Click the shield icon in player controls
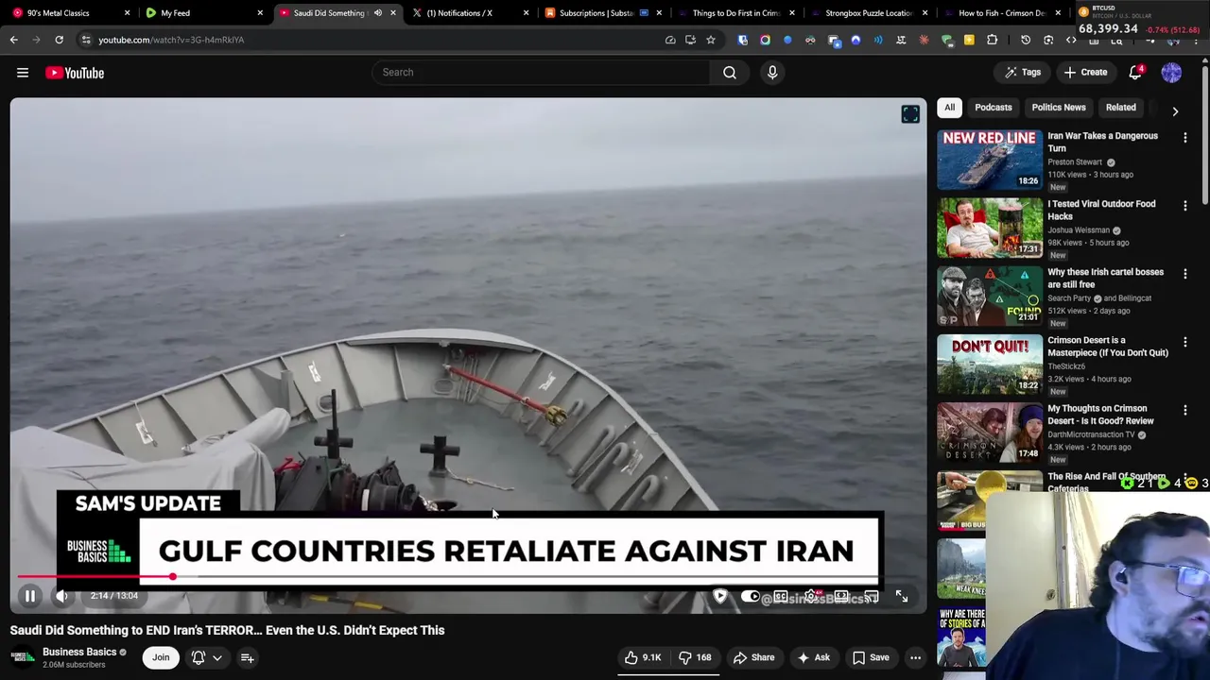The height and width of the screenshot is (680, 1210). (x=720, y=597)
